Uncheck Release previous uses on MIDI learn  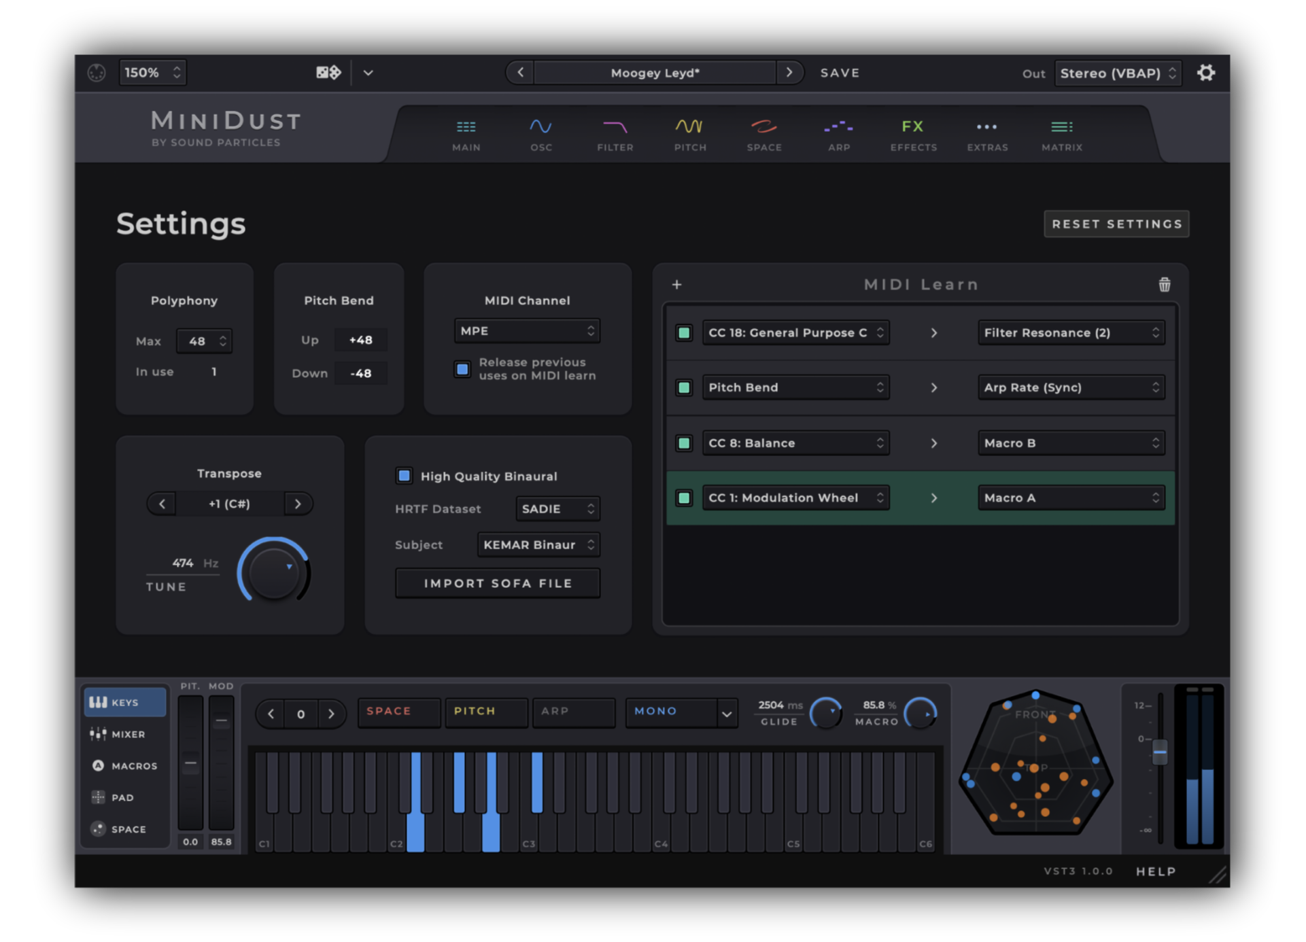point(462,369)
